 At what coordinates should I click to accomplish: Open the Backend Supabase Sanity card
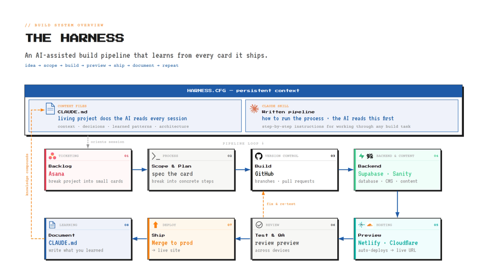pos(397,169)
